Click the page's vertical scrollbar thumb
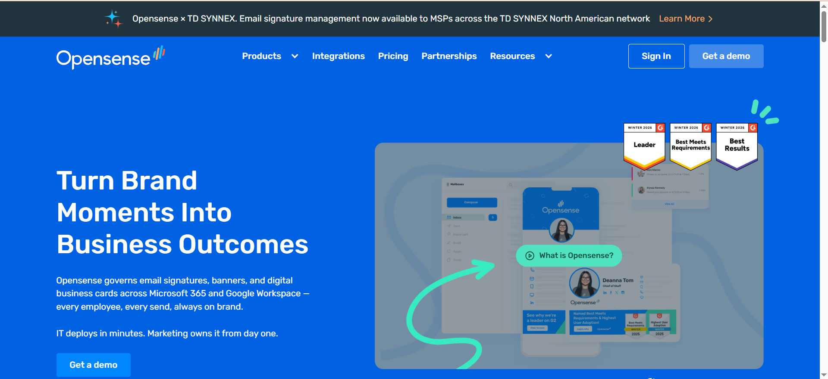The width and height of the screenshot is (828, 379). 824,27
